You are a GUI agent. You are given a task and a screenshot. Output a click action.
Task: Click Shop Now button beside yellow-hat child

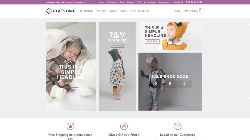[152, 41]
